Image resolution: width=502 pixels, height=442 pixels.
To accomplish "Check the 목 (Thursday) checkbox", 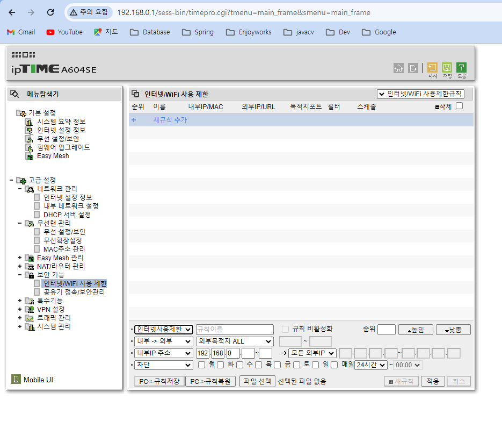I will tap(258, 365).
